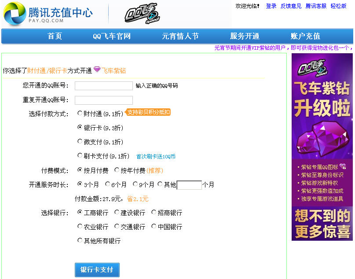This screenshot has width=355, height=279.
Task: Select 3个月 service duration
Action: click(80, 184)
